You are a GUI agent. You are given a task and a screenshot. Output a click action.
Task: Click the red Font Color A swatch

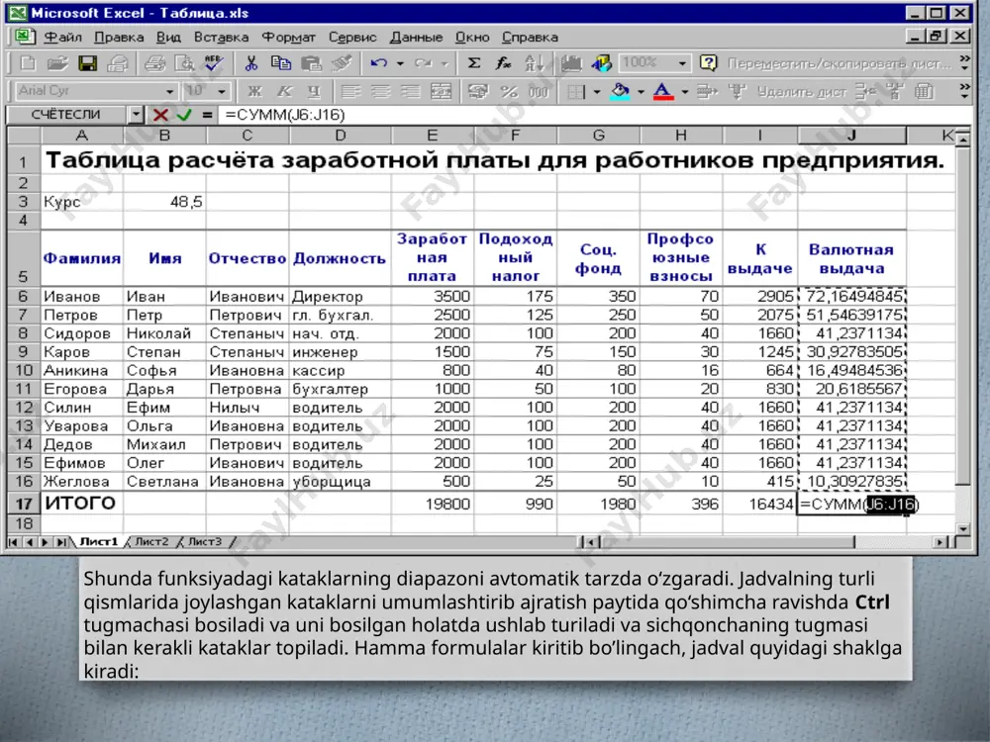pos(662,92)
